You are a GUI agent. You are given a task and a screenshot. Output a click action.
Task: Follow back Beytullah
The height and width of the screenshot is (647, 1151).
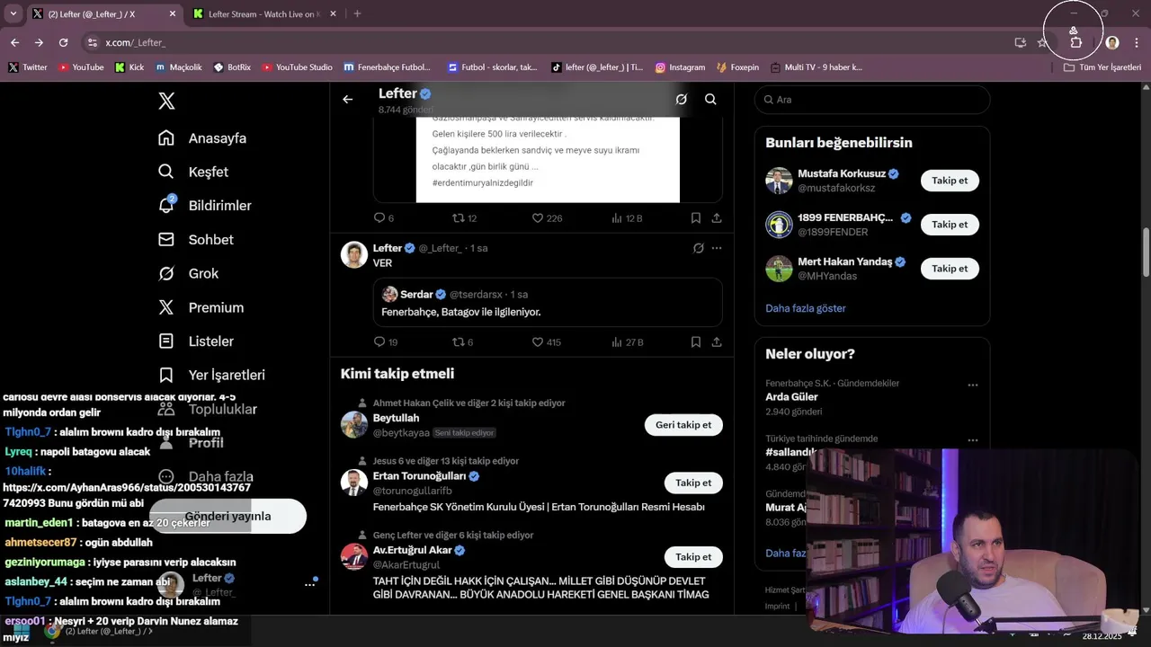click(x=683, y=425)
